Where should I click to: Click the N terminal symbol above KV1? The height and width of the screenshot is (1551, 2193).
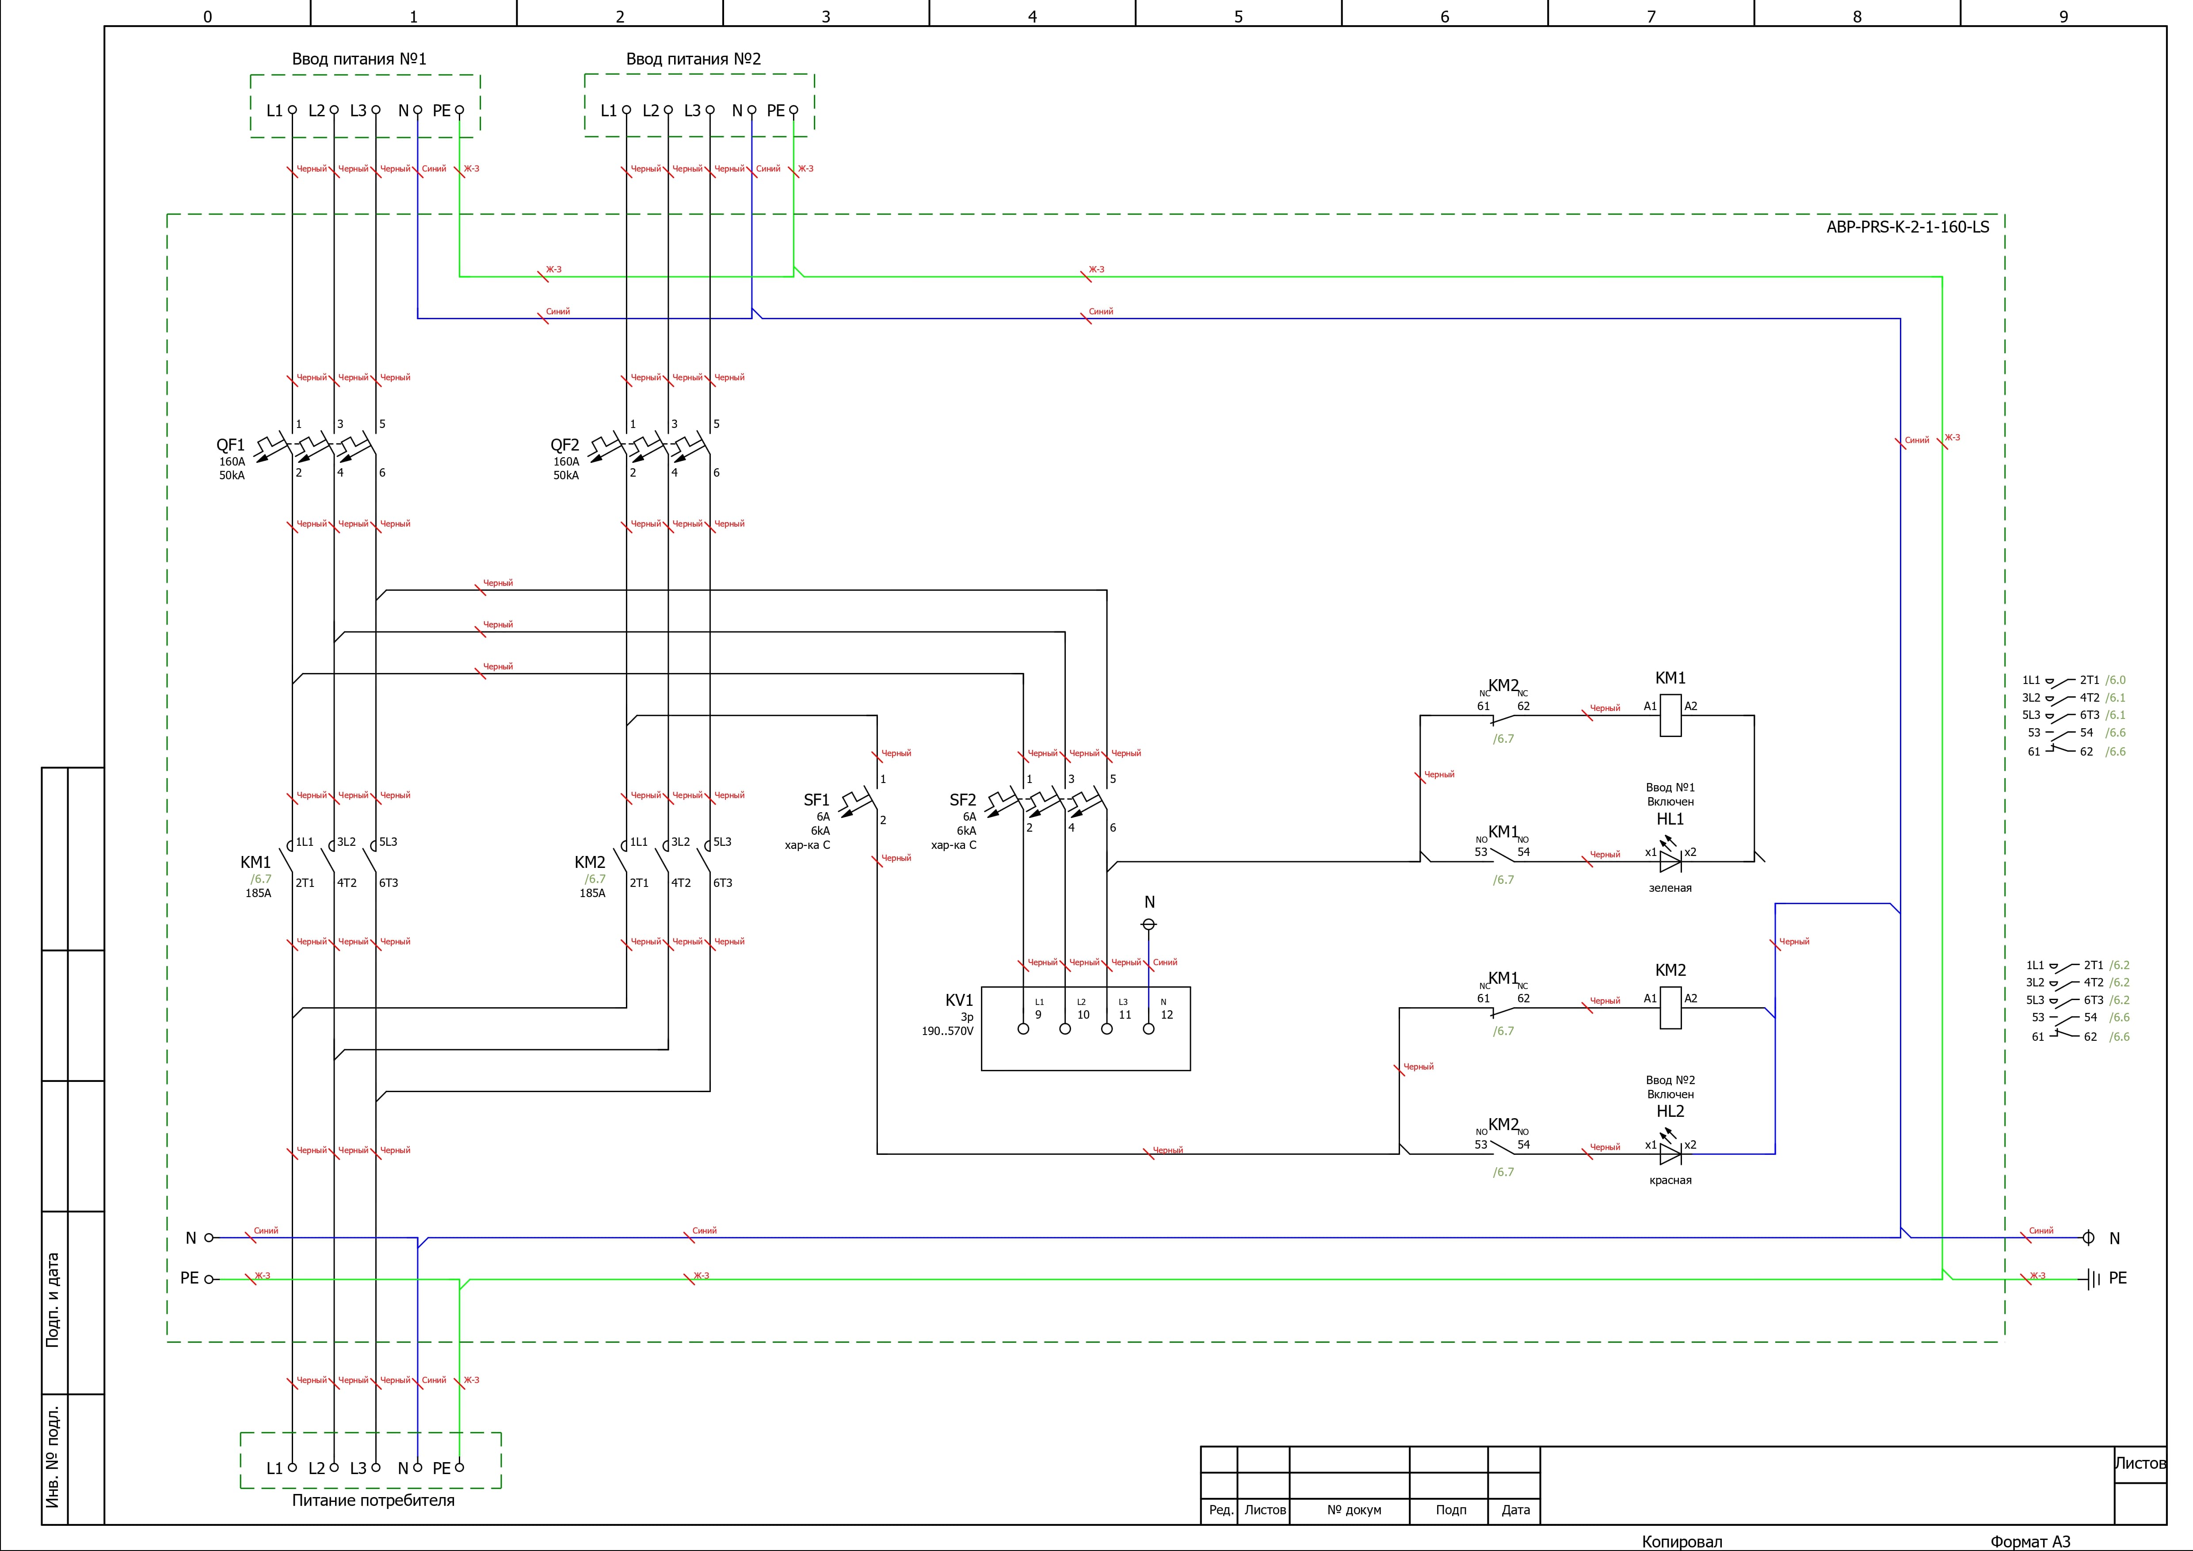click(x=1149, y=924)
